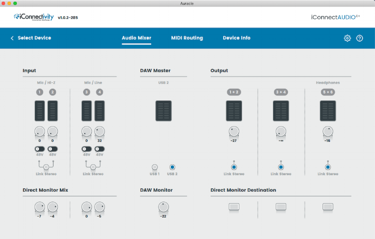Image resolution: width=375 pixels, height=239 pixels.
Task: Switch to the Device Info tab
Action: click(237, 38)
